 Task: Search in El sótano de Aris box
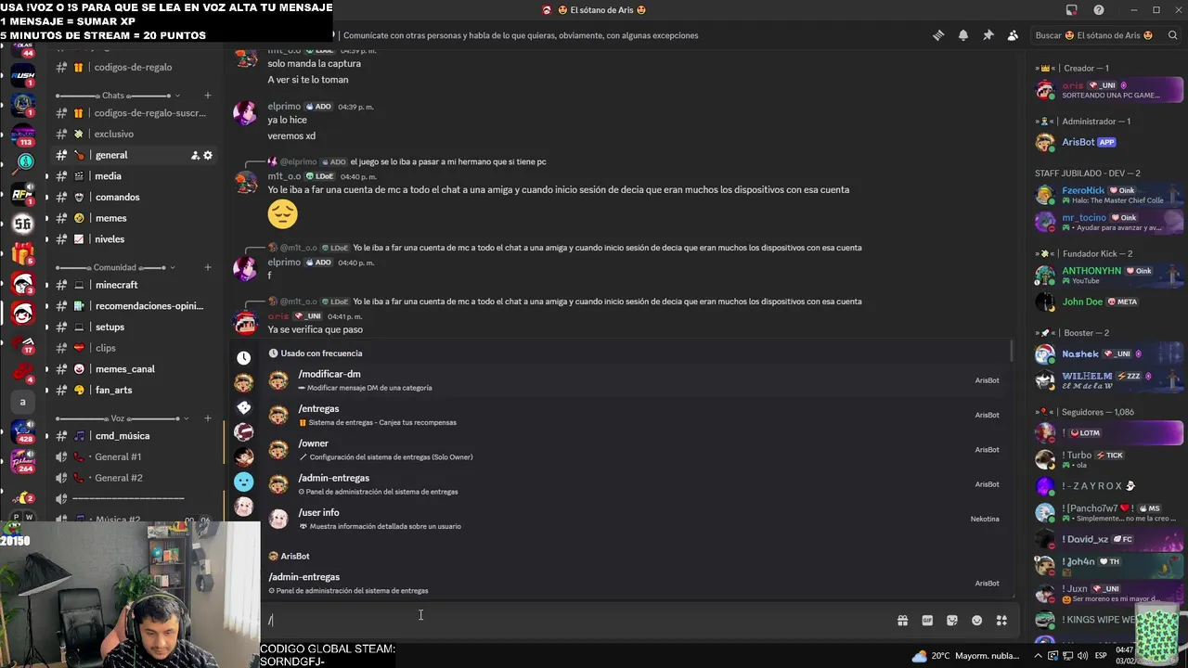[1106, 35]
